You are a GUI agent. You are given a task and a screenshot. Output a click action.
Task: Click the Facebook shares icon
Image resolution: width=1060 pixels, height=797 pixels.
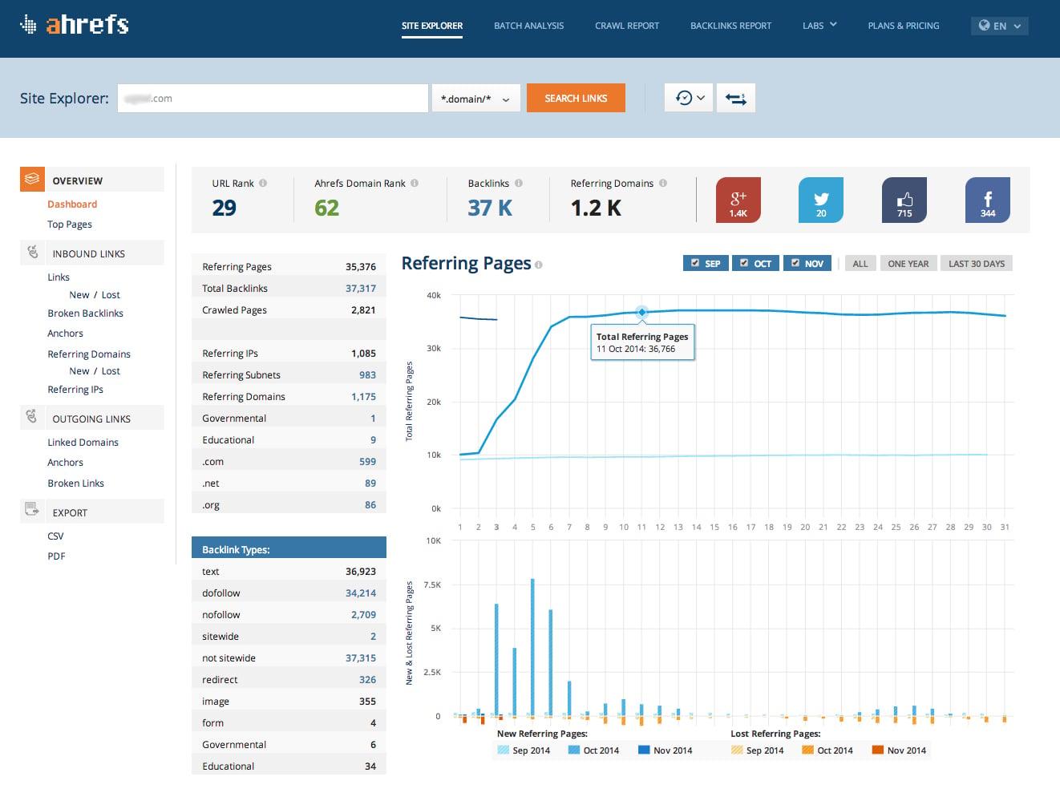(988, 200)
